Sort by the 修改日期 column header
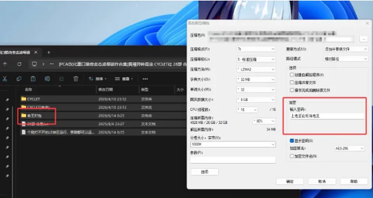The height and width of the screenshot is (198, 373). (x=106, y=89)
